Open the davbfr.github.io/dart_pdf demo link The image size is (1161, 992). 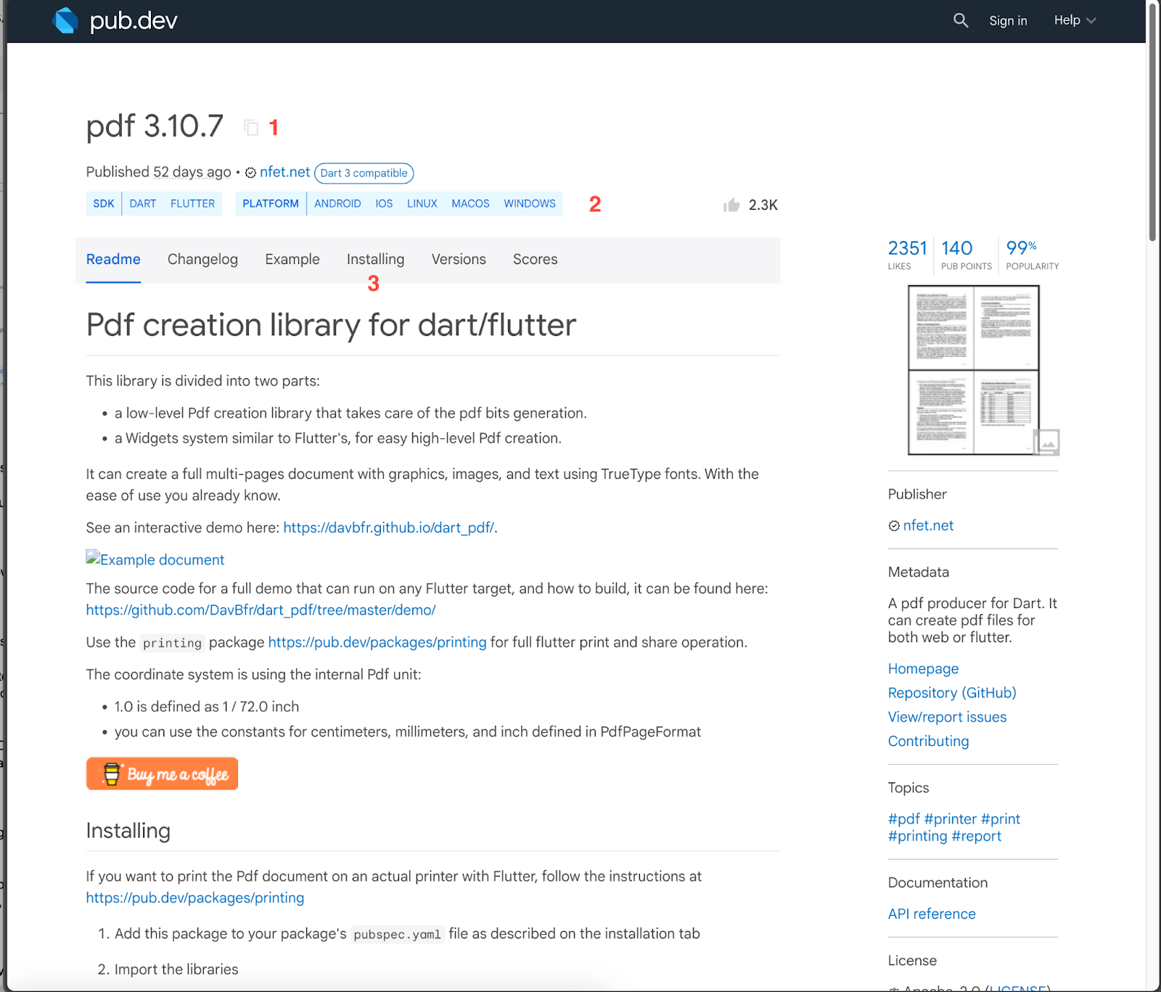coord(388,528)
